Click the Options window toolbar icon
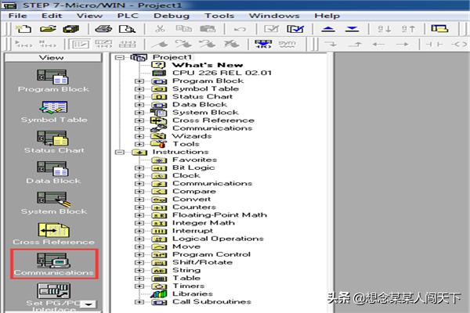This screenshot has width=470, height=313. [439, 29]
